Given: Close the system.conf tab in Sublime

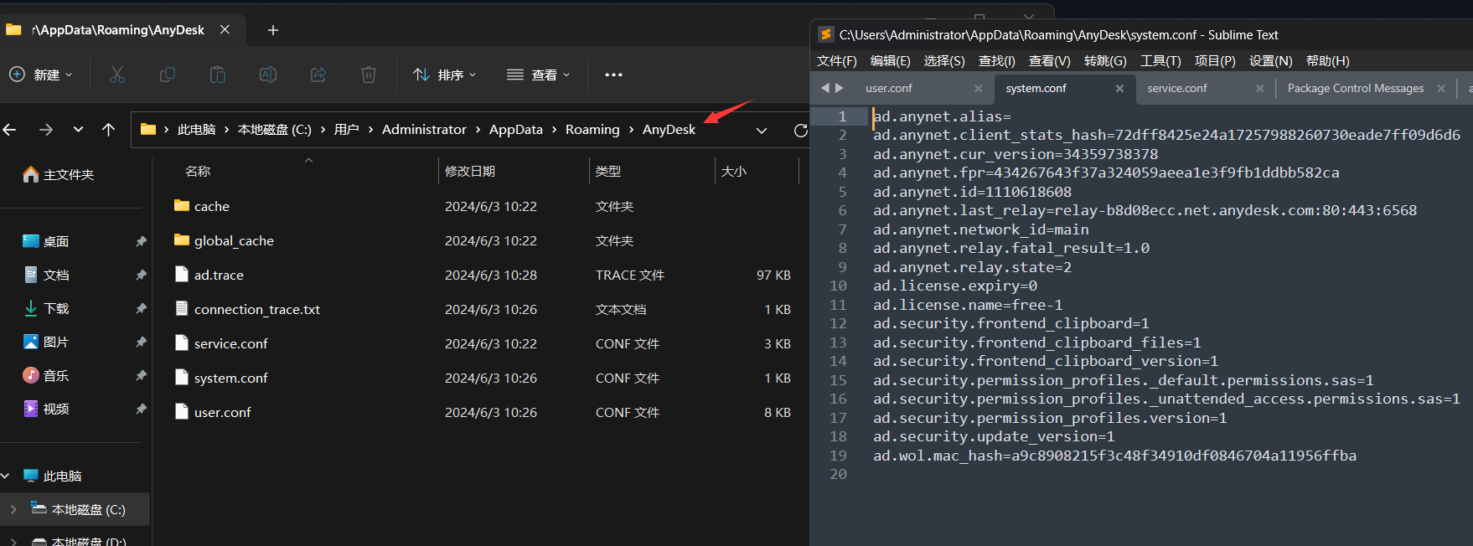Looking at the screenshot, I should click(1119, 88).
